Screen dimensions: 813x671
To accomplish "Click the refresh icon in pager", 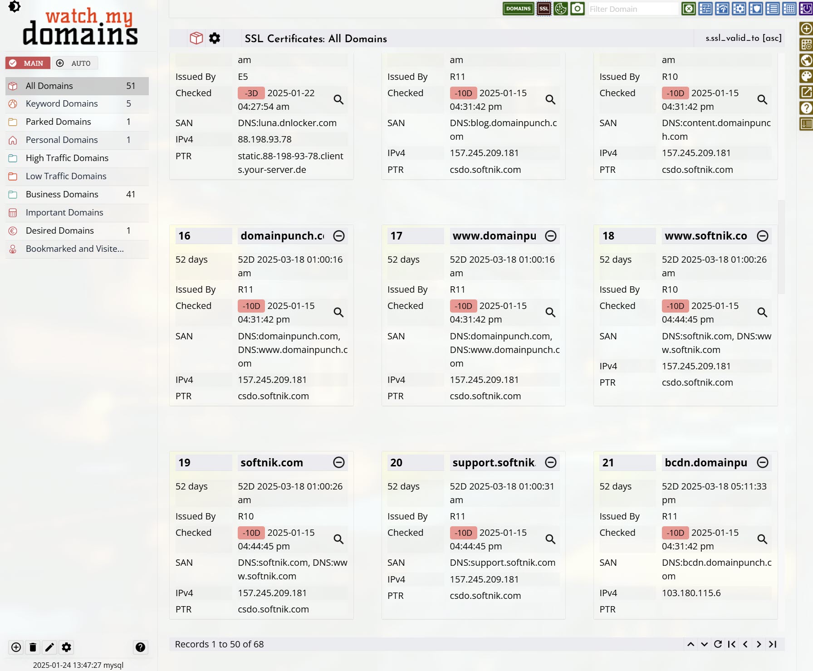I will (x=718, y=644).
